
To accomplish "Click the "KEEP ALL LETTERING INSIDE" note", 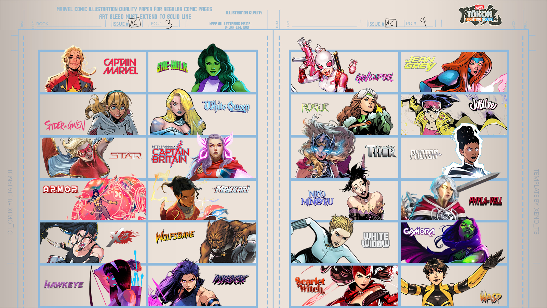I will [x=230, y=24].
